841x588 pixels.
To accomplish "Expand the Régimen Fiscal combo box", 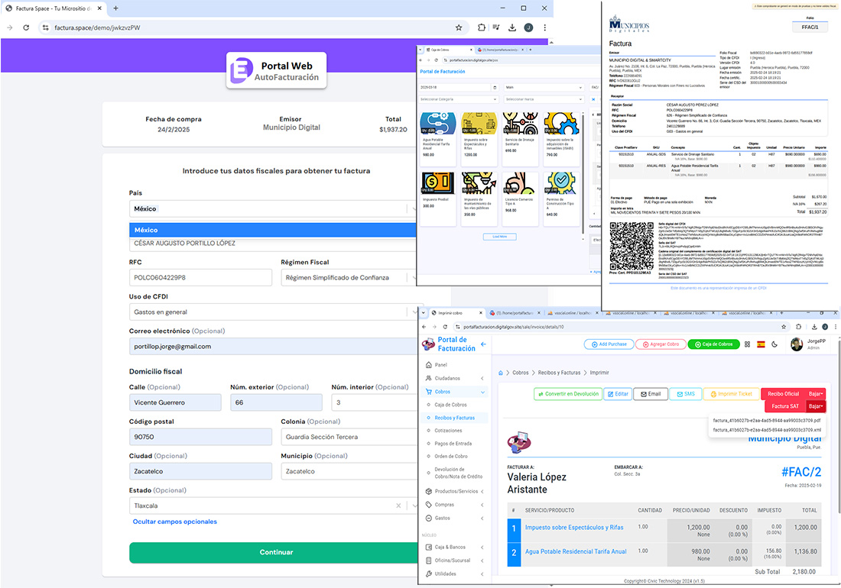I will 351,277.
